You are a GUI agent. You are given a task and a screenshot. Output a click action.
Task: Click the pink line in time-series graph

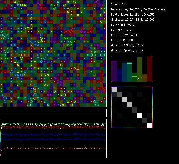pyautogui.click(x=51, y=148)
